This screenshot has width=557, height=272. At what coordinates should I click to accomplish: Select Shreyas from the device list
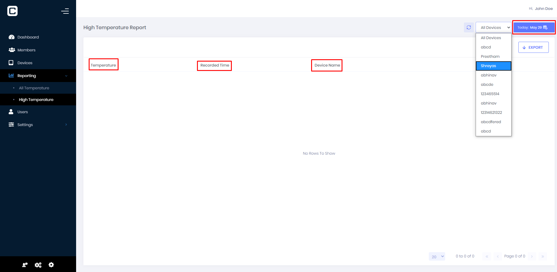pyautogui.click(x=493, y=66)
